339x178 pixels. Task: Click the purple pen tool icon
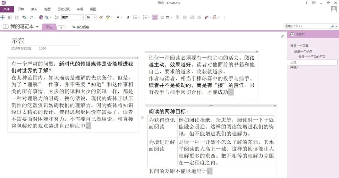pos(207,17)
